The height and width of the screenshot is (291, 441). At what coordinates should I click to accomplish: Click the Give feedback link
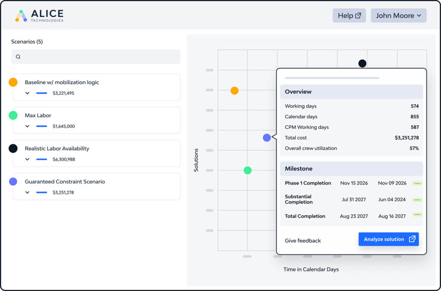pos(302,240)
